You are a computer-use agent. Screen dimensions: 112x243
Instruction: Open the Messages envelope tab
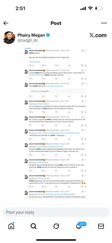(x=101, y=226)
